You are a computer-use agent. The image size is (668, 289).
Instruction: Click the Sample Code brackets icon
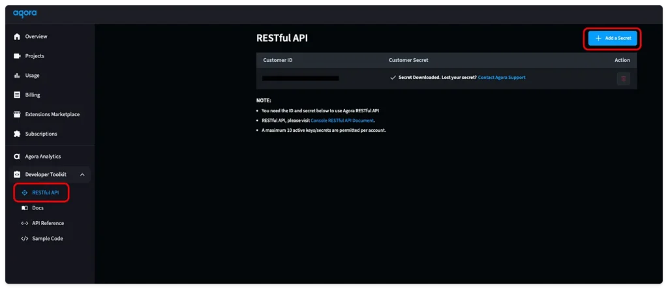point(24,239)
